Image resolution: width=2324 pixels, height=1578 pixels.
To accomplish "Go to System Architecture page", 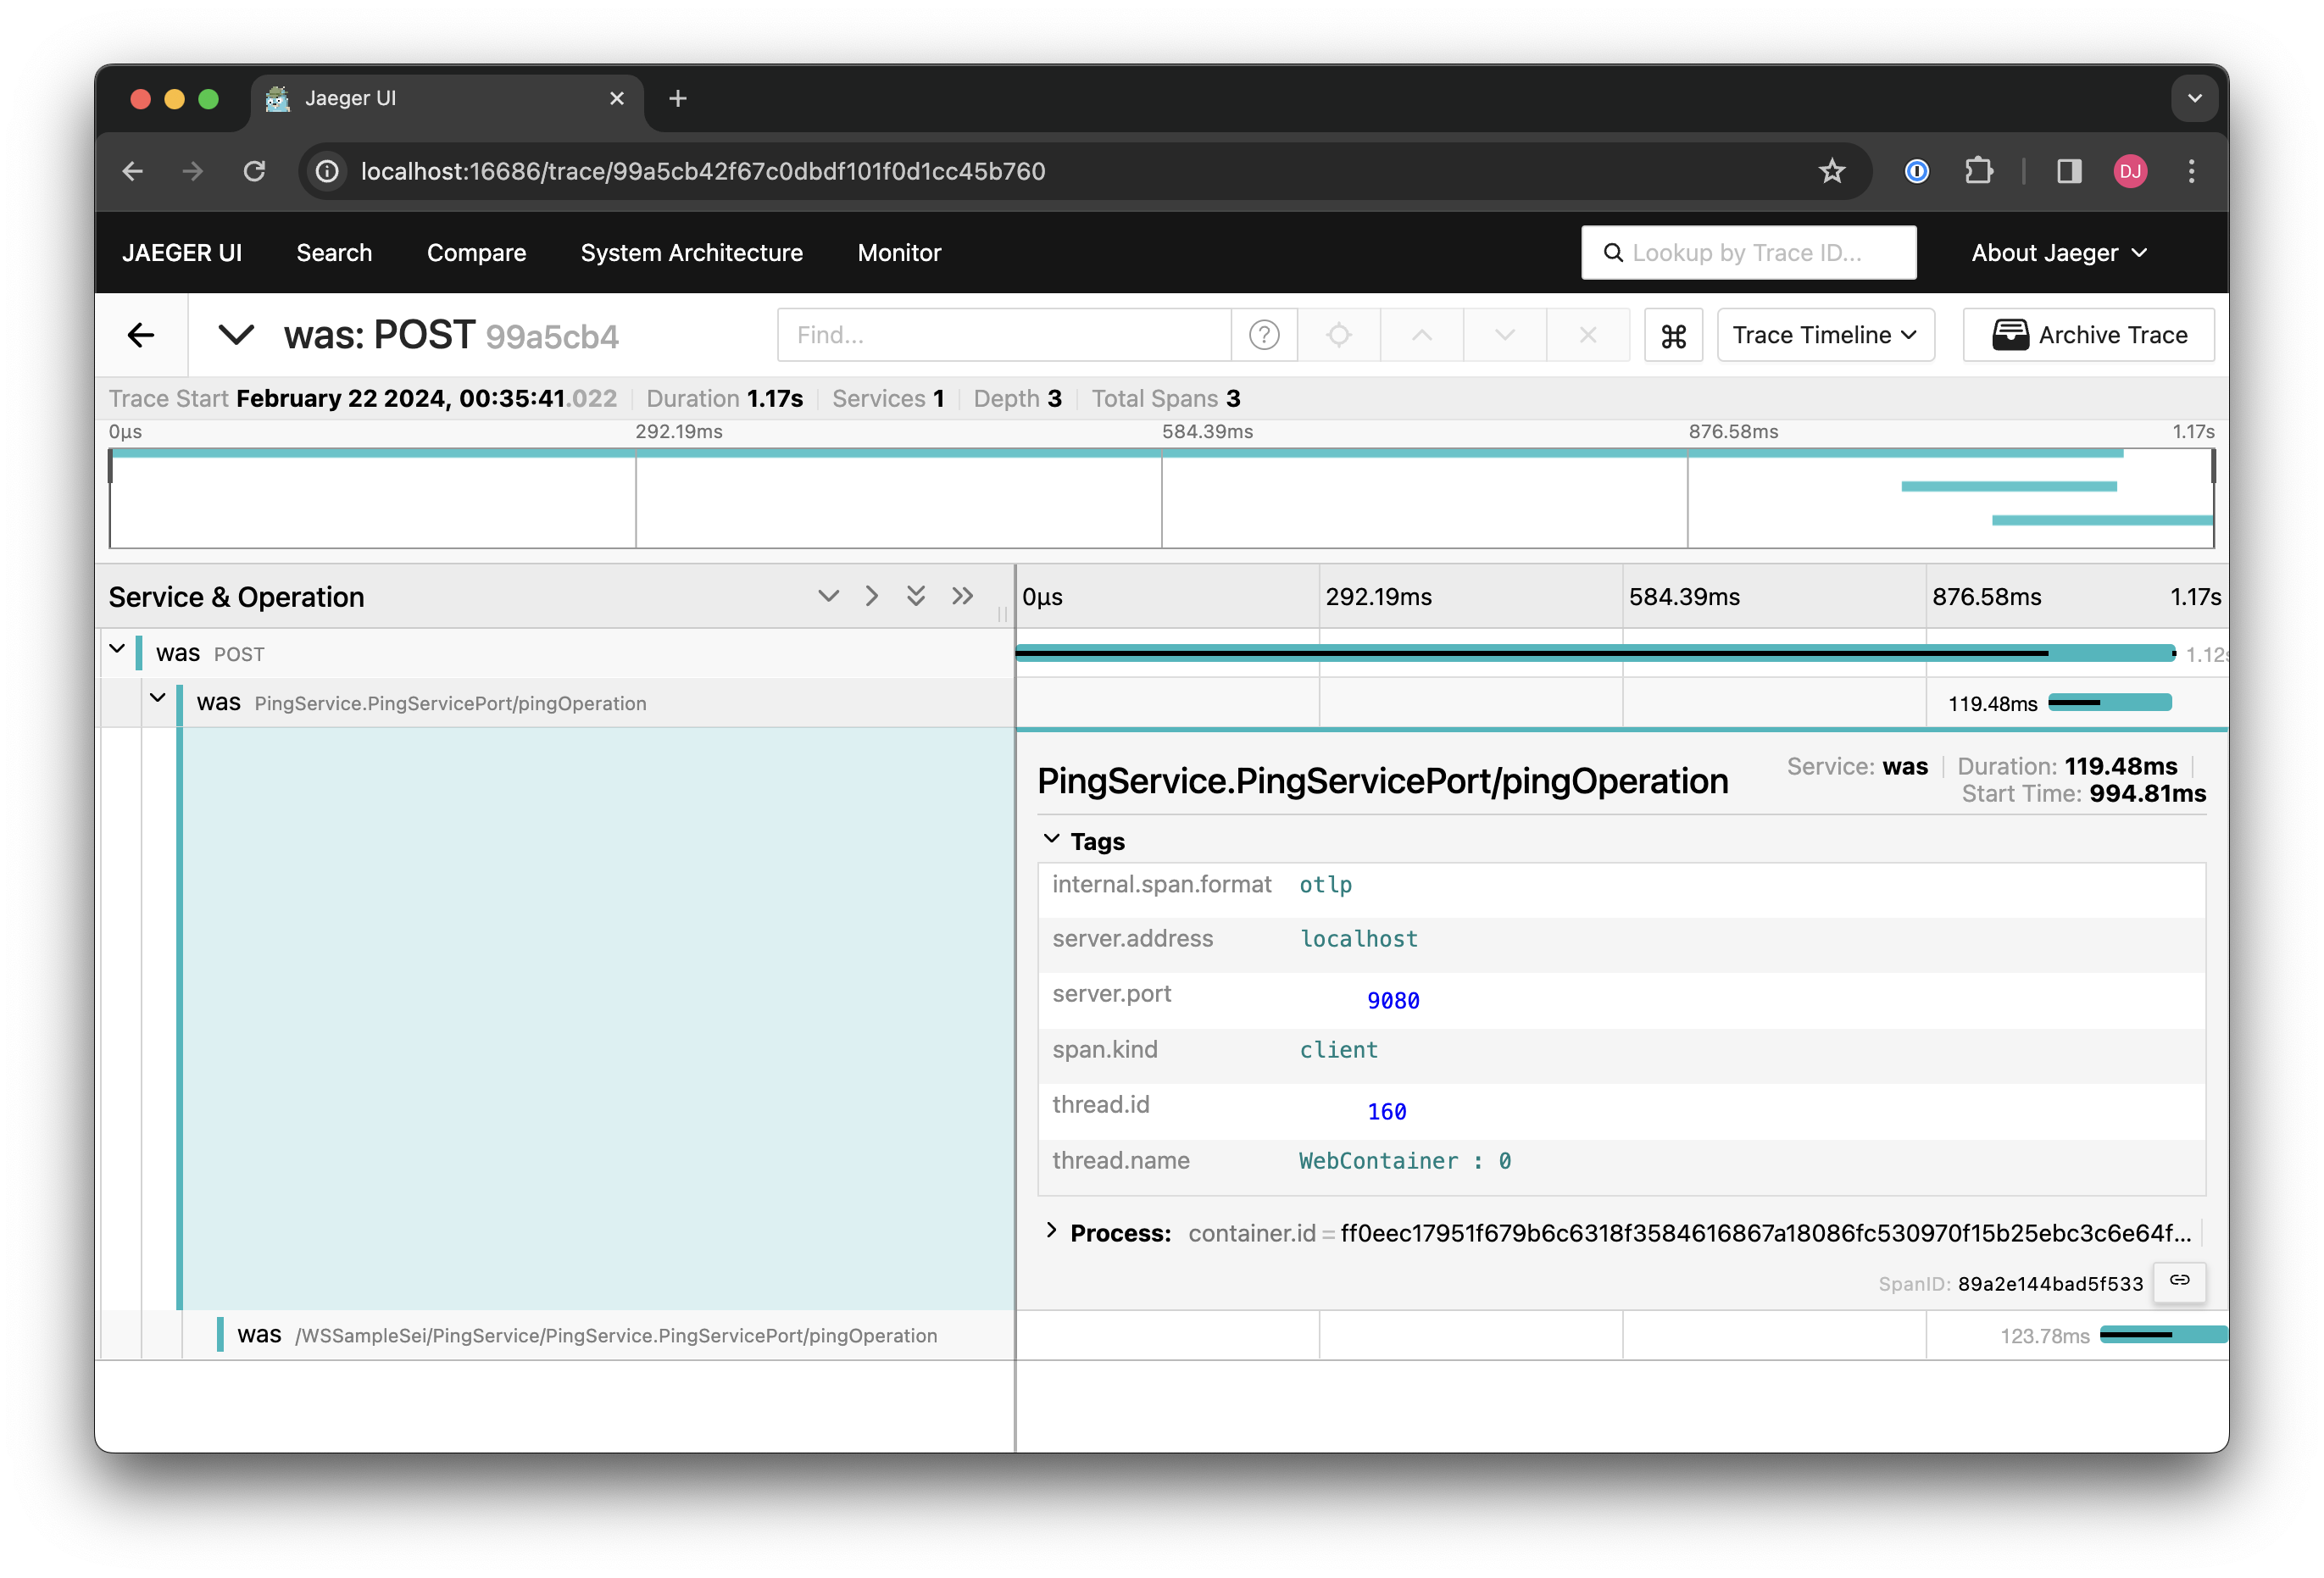I will [x=691, y=253].
